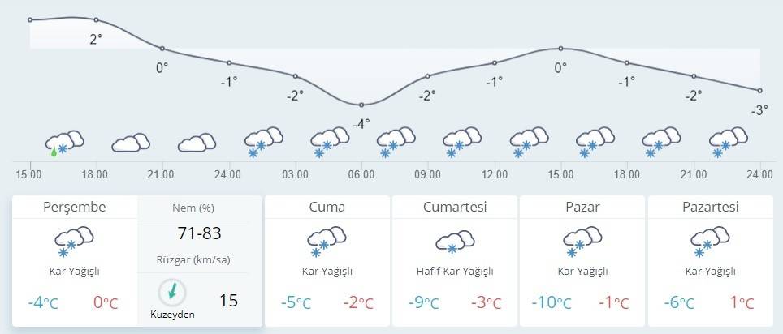
Task: Click the rain-snow icon at 15.00
Action: point(65,142)
